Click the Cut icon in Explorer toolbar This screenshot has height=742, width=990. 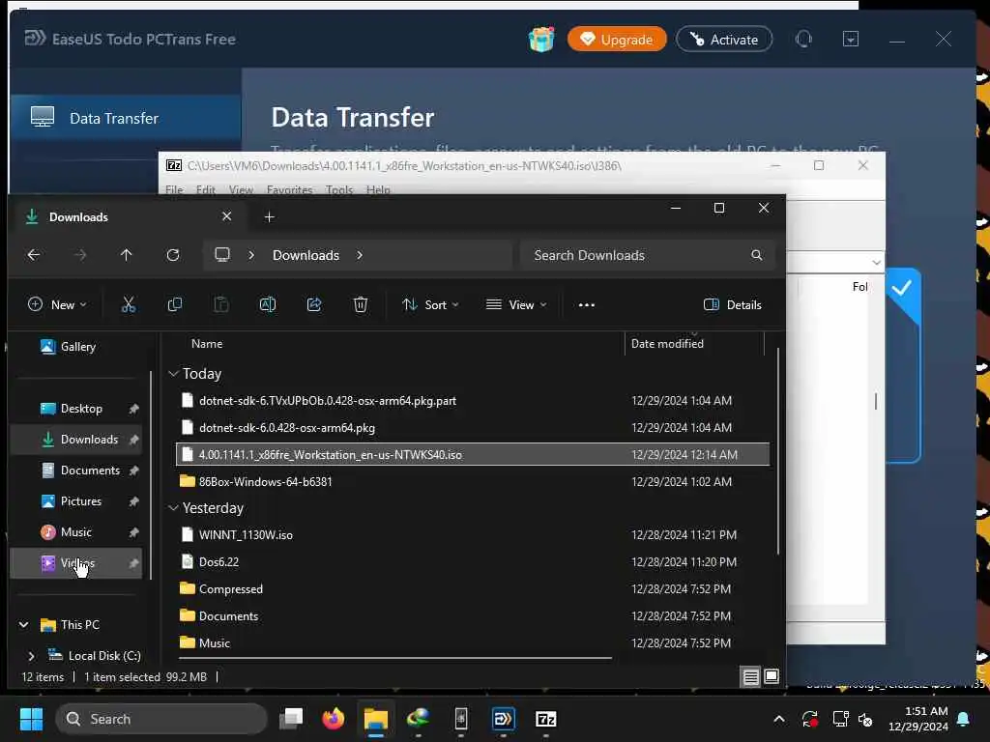pos(129,305)
